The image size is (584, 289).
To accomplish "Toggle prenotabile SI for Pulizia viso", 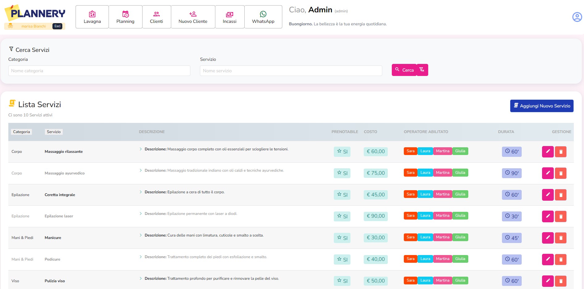I will (x=342, y=281).
